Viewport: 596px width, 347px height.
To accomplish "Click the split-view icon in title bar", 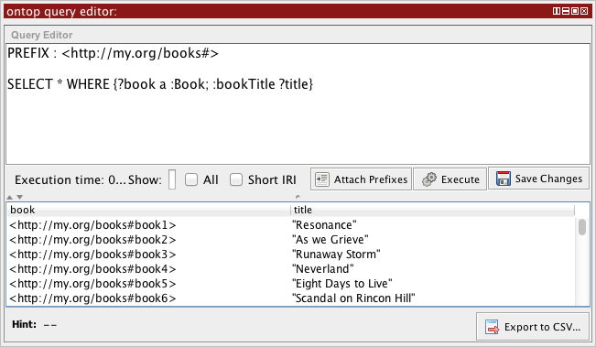I will (557, 11).
